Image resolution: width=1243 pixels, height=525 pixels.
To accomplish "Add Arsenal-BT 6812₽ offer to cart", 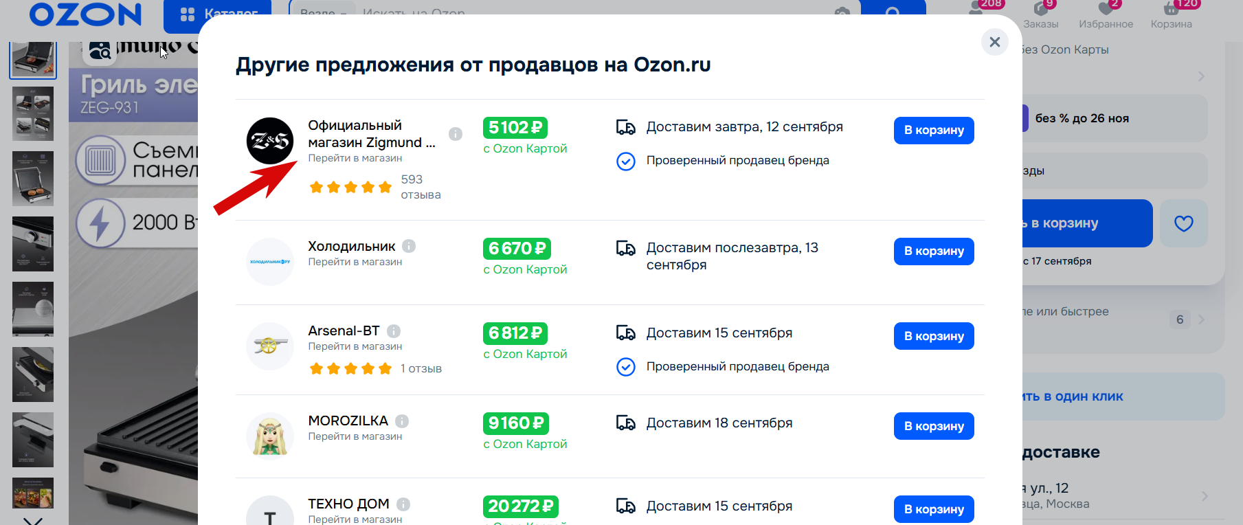I will coord(934,336).
